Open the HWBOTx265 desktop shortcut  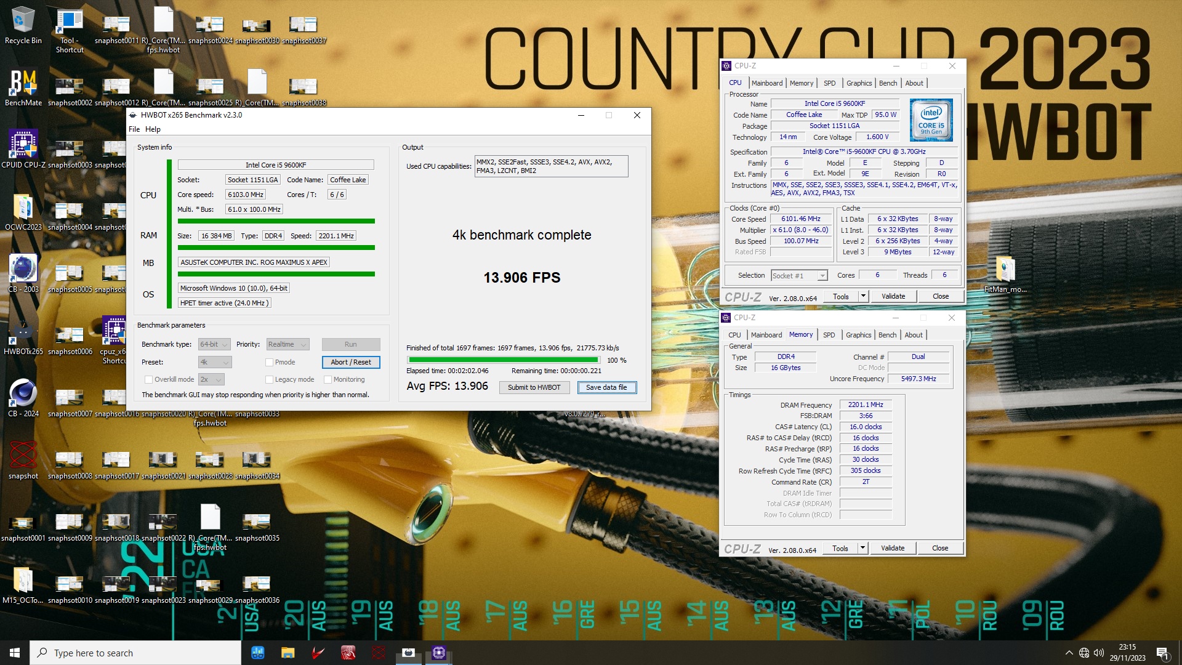pos(23,336)
